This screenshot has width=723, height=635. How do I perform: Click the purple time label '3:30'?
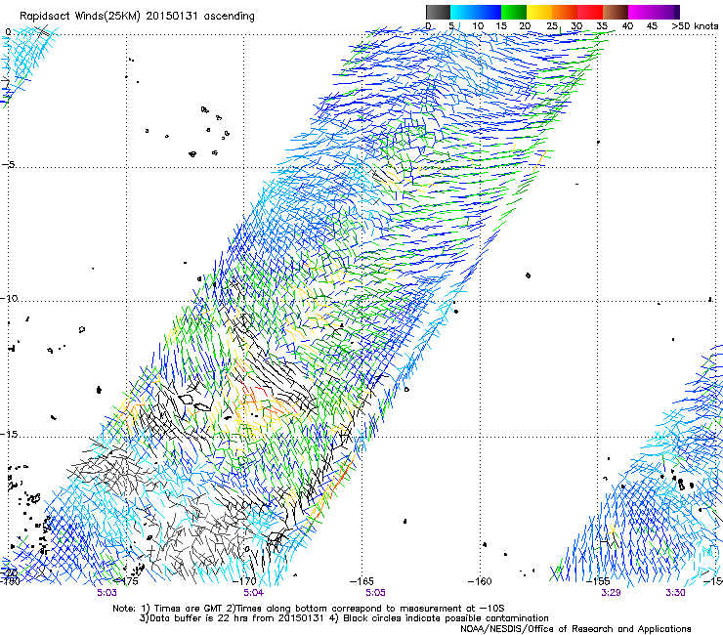coord(675,593)
